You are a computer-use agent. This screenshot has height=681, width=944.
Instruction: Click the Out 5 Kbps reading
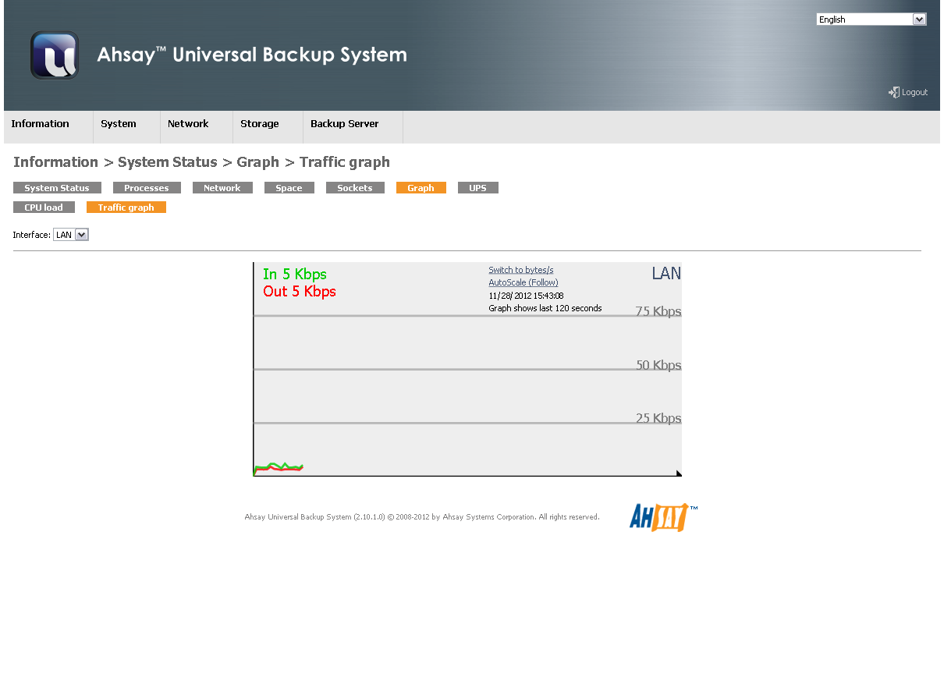pos(300,291)
